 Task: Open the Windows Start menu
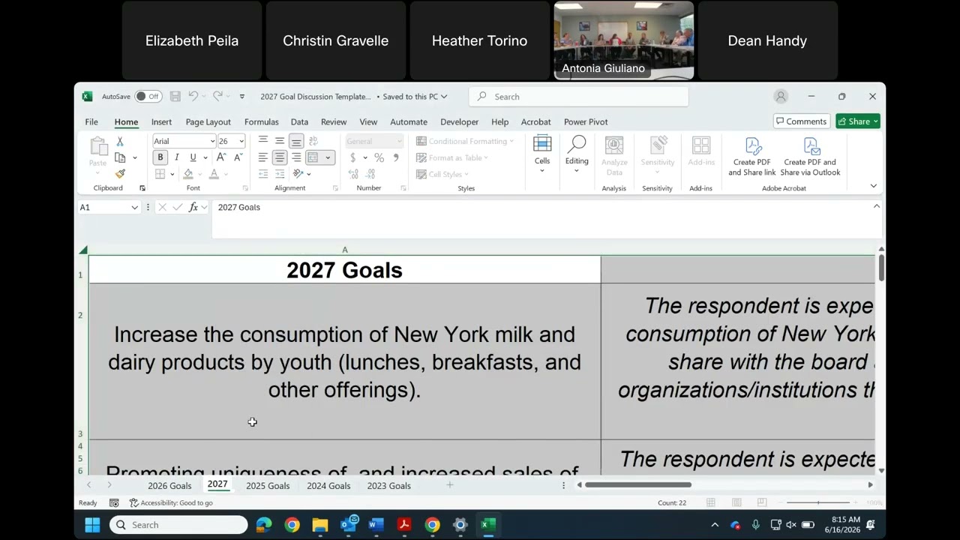(x=92, y=525)
